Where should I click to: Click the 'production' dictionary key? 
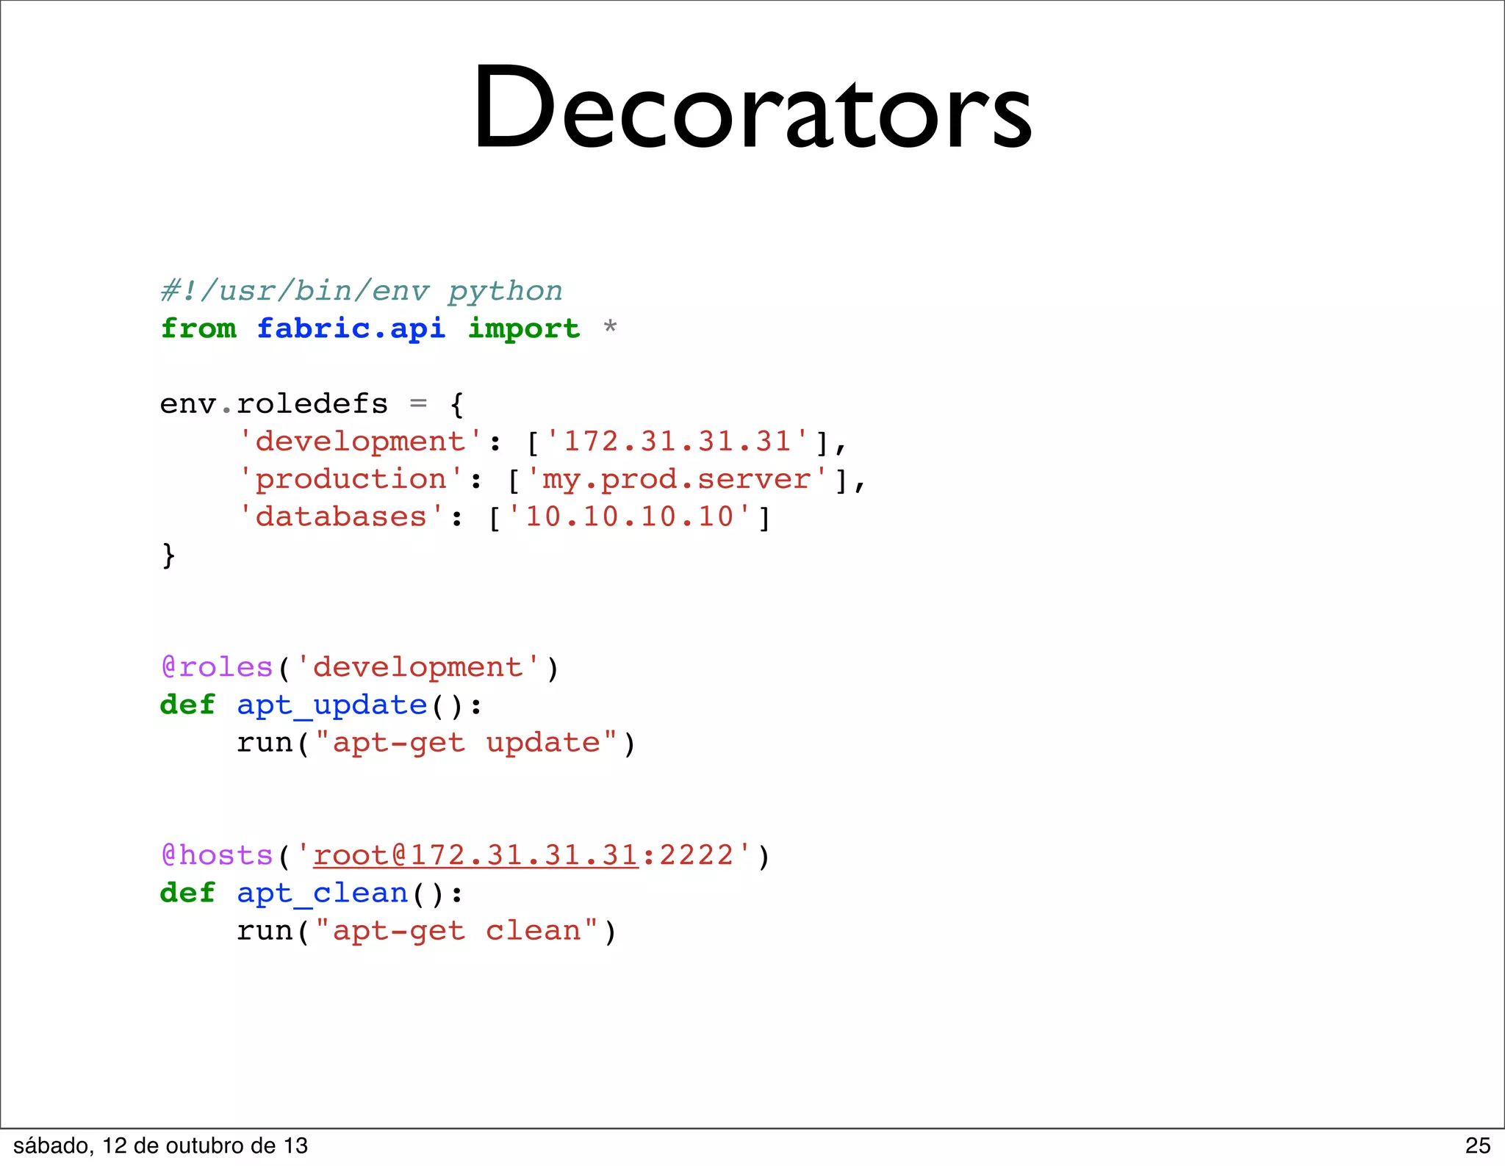tap(351, 480)
